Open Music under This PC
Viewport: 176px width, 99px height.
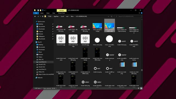(40, 52)
